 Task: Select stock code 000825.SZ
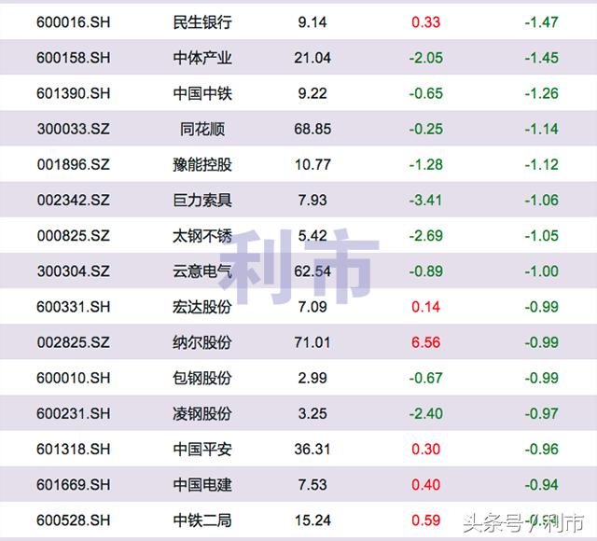coord(74,236)
